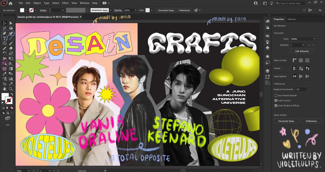This screenshot has width=325, height=172.
Task: Open the Layers panel icon
Action: pyautogui.click(x=268, y=71)
